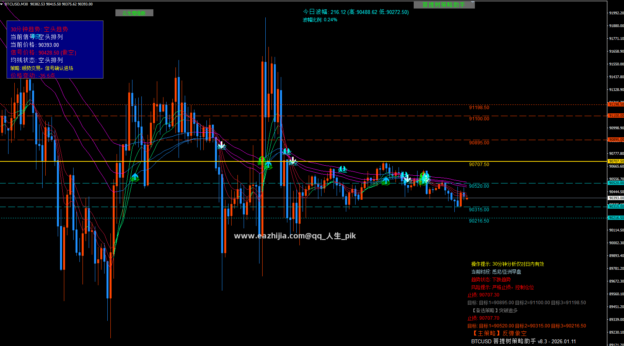Click the 操作提示 30分钟分析 text
The width and height of the screenshot is (624, 346).
coord(507,264)
